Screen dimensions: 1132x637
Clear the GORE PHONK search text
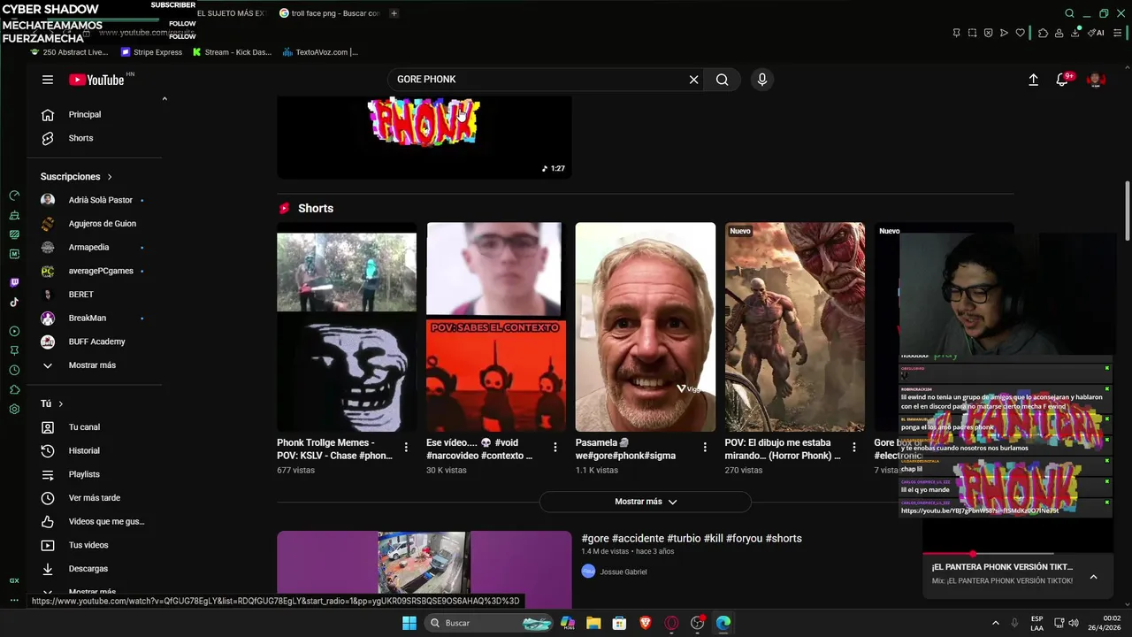click(693, 80)
